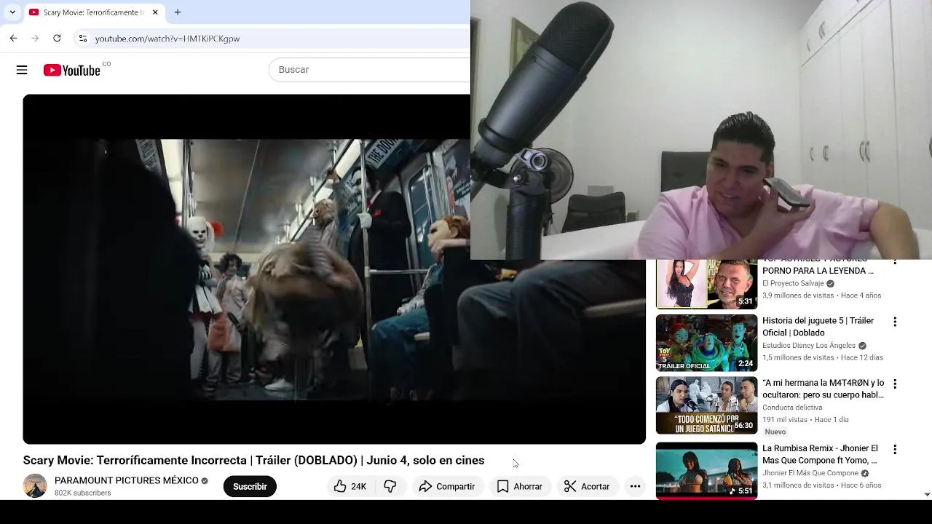932x524 pixels.
Task: Open A mi hermana la M4T4RØN title
Action: [x=823, y=389]
